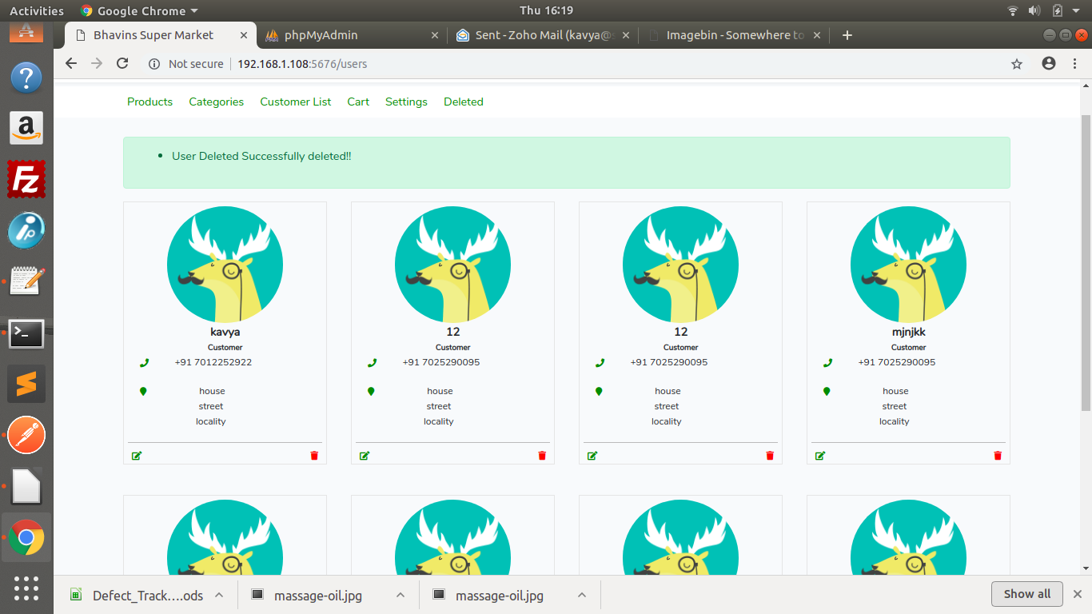Click mjnjkk's avatar image

(908, 265)
